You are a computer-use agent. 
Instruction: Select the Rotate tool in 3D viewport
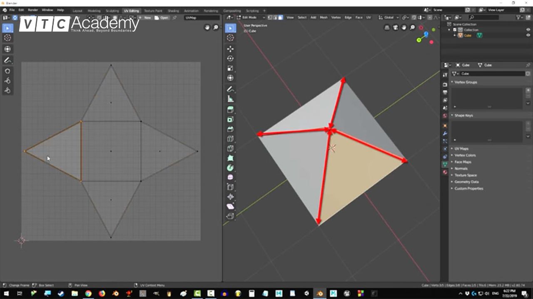(x=230, y=59)
